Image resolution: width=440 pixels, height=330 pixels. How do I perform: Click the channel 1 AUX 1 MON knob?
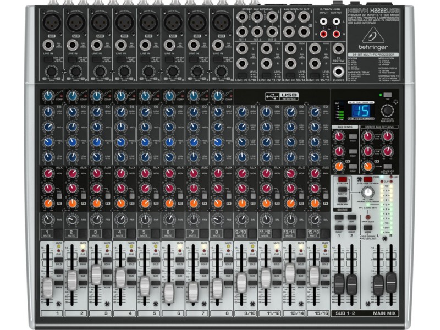[48, 173]
